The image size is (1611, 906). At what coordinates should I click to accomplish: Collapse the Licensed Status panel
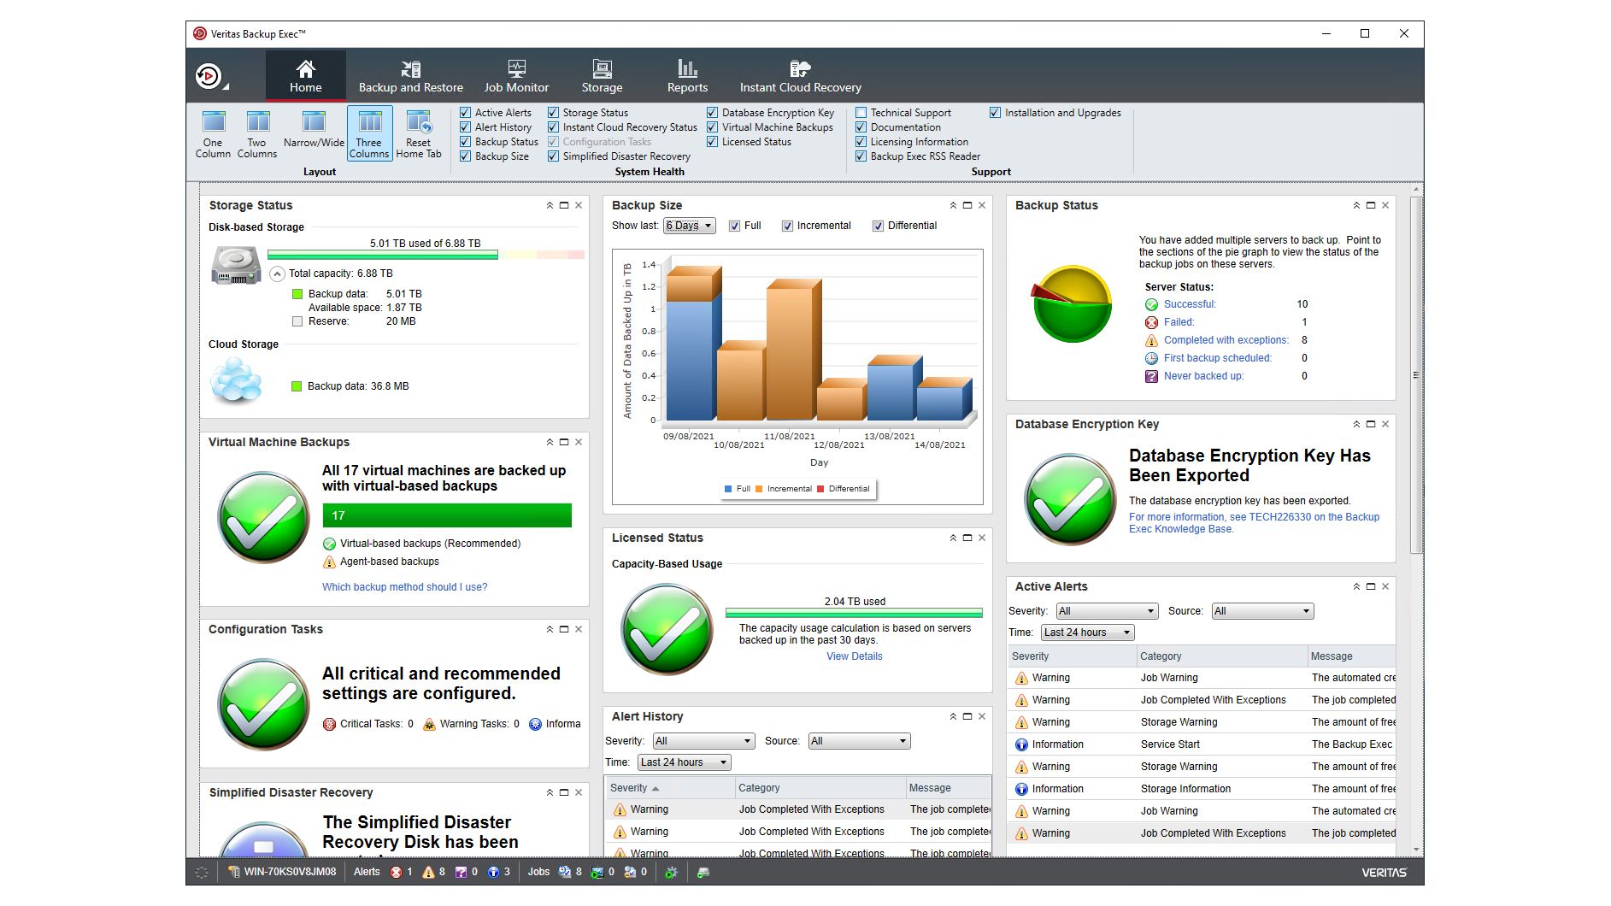pyautogui.click(x=953, y=538)
